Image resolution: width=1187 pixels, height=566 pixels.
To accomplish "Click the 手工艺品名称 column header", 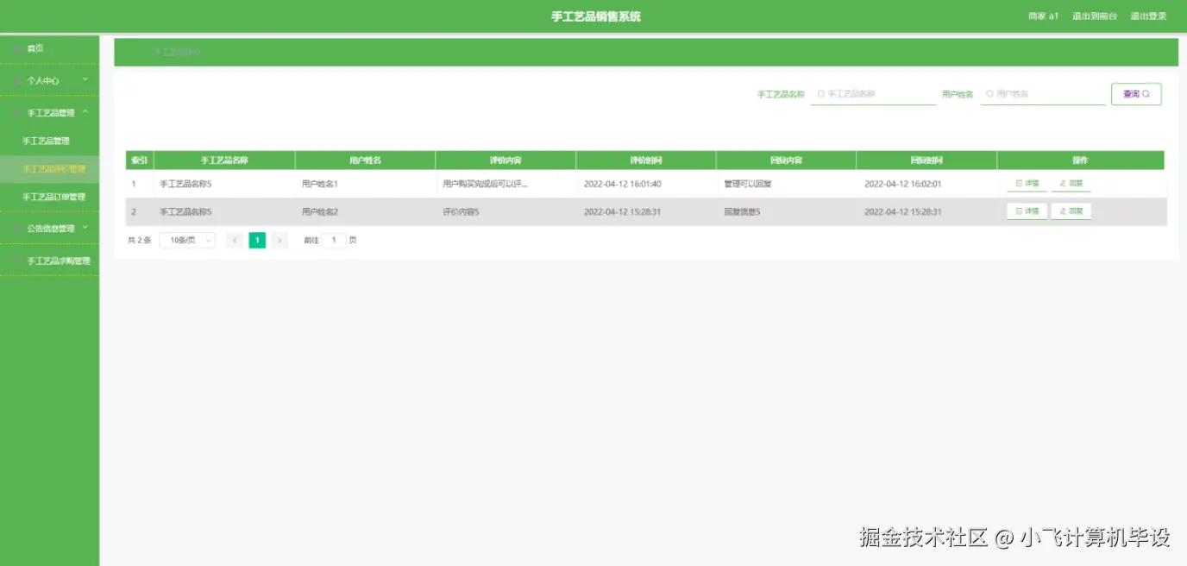I will click(x=224, y=160).
